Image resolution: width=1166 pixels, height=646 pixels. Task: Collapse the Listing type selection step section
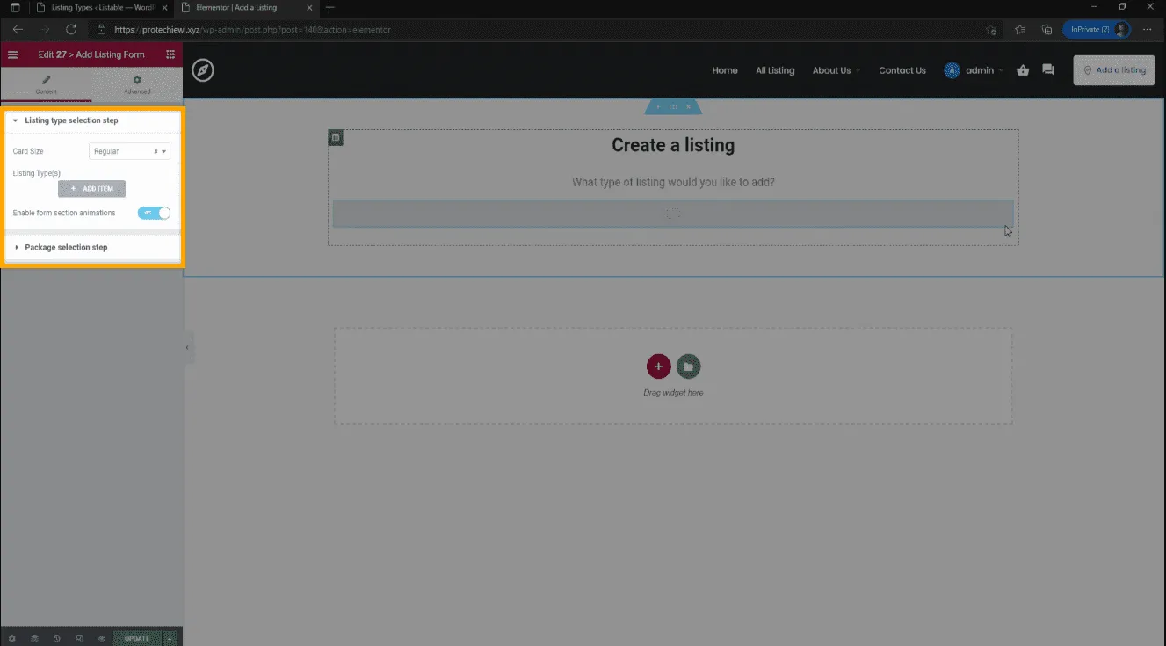point(70,120)
